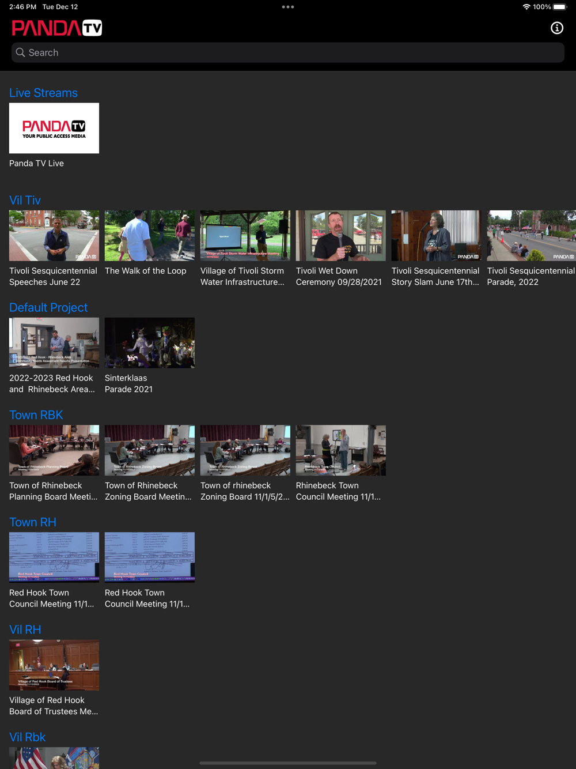Open Town of Rhinebeck Zoning Board Meeting thumbnail
The width and height of the screenshot is (576, 769).
[x=150, y=450]
